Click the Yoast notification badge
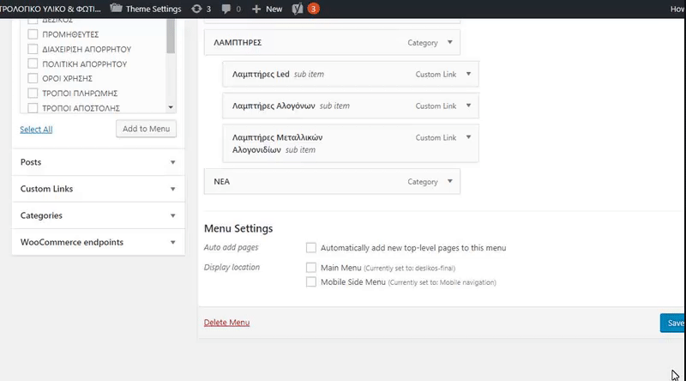 (313, 9)
